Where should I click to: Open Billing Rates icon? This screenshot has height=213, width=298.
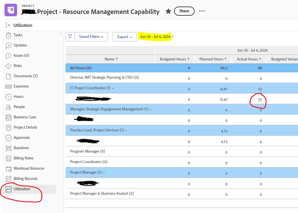point(9,158)
